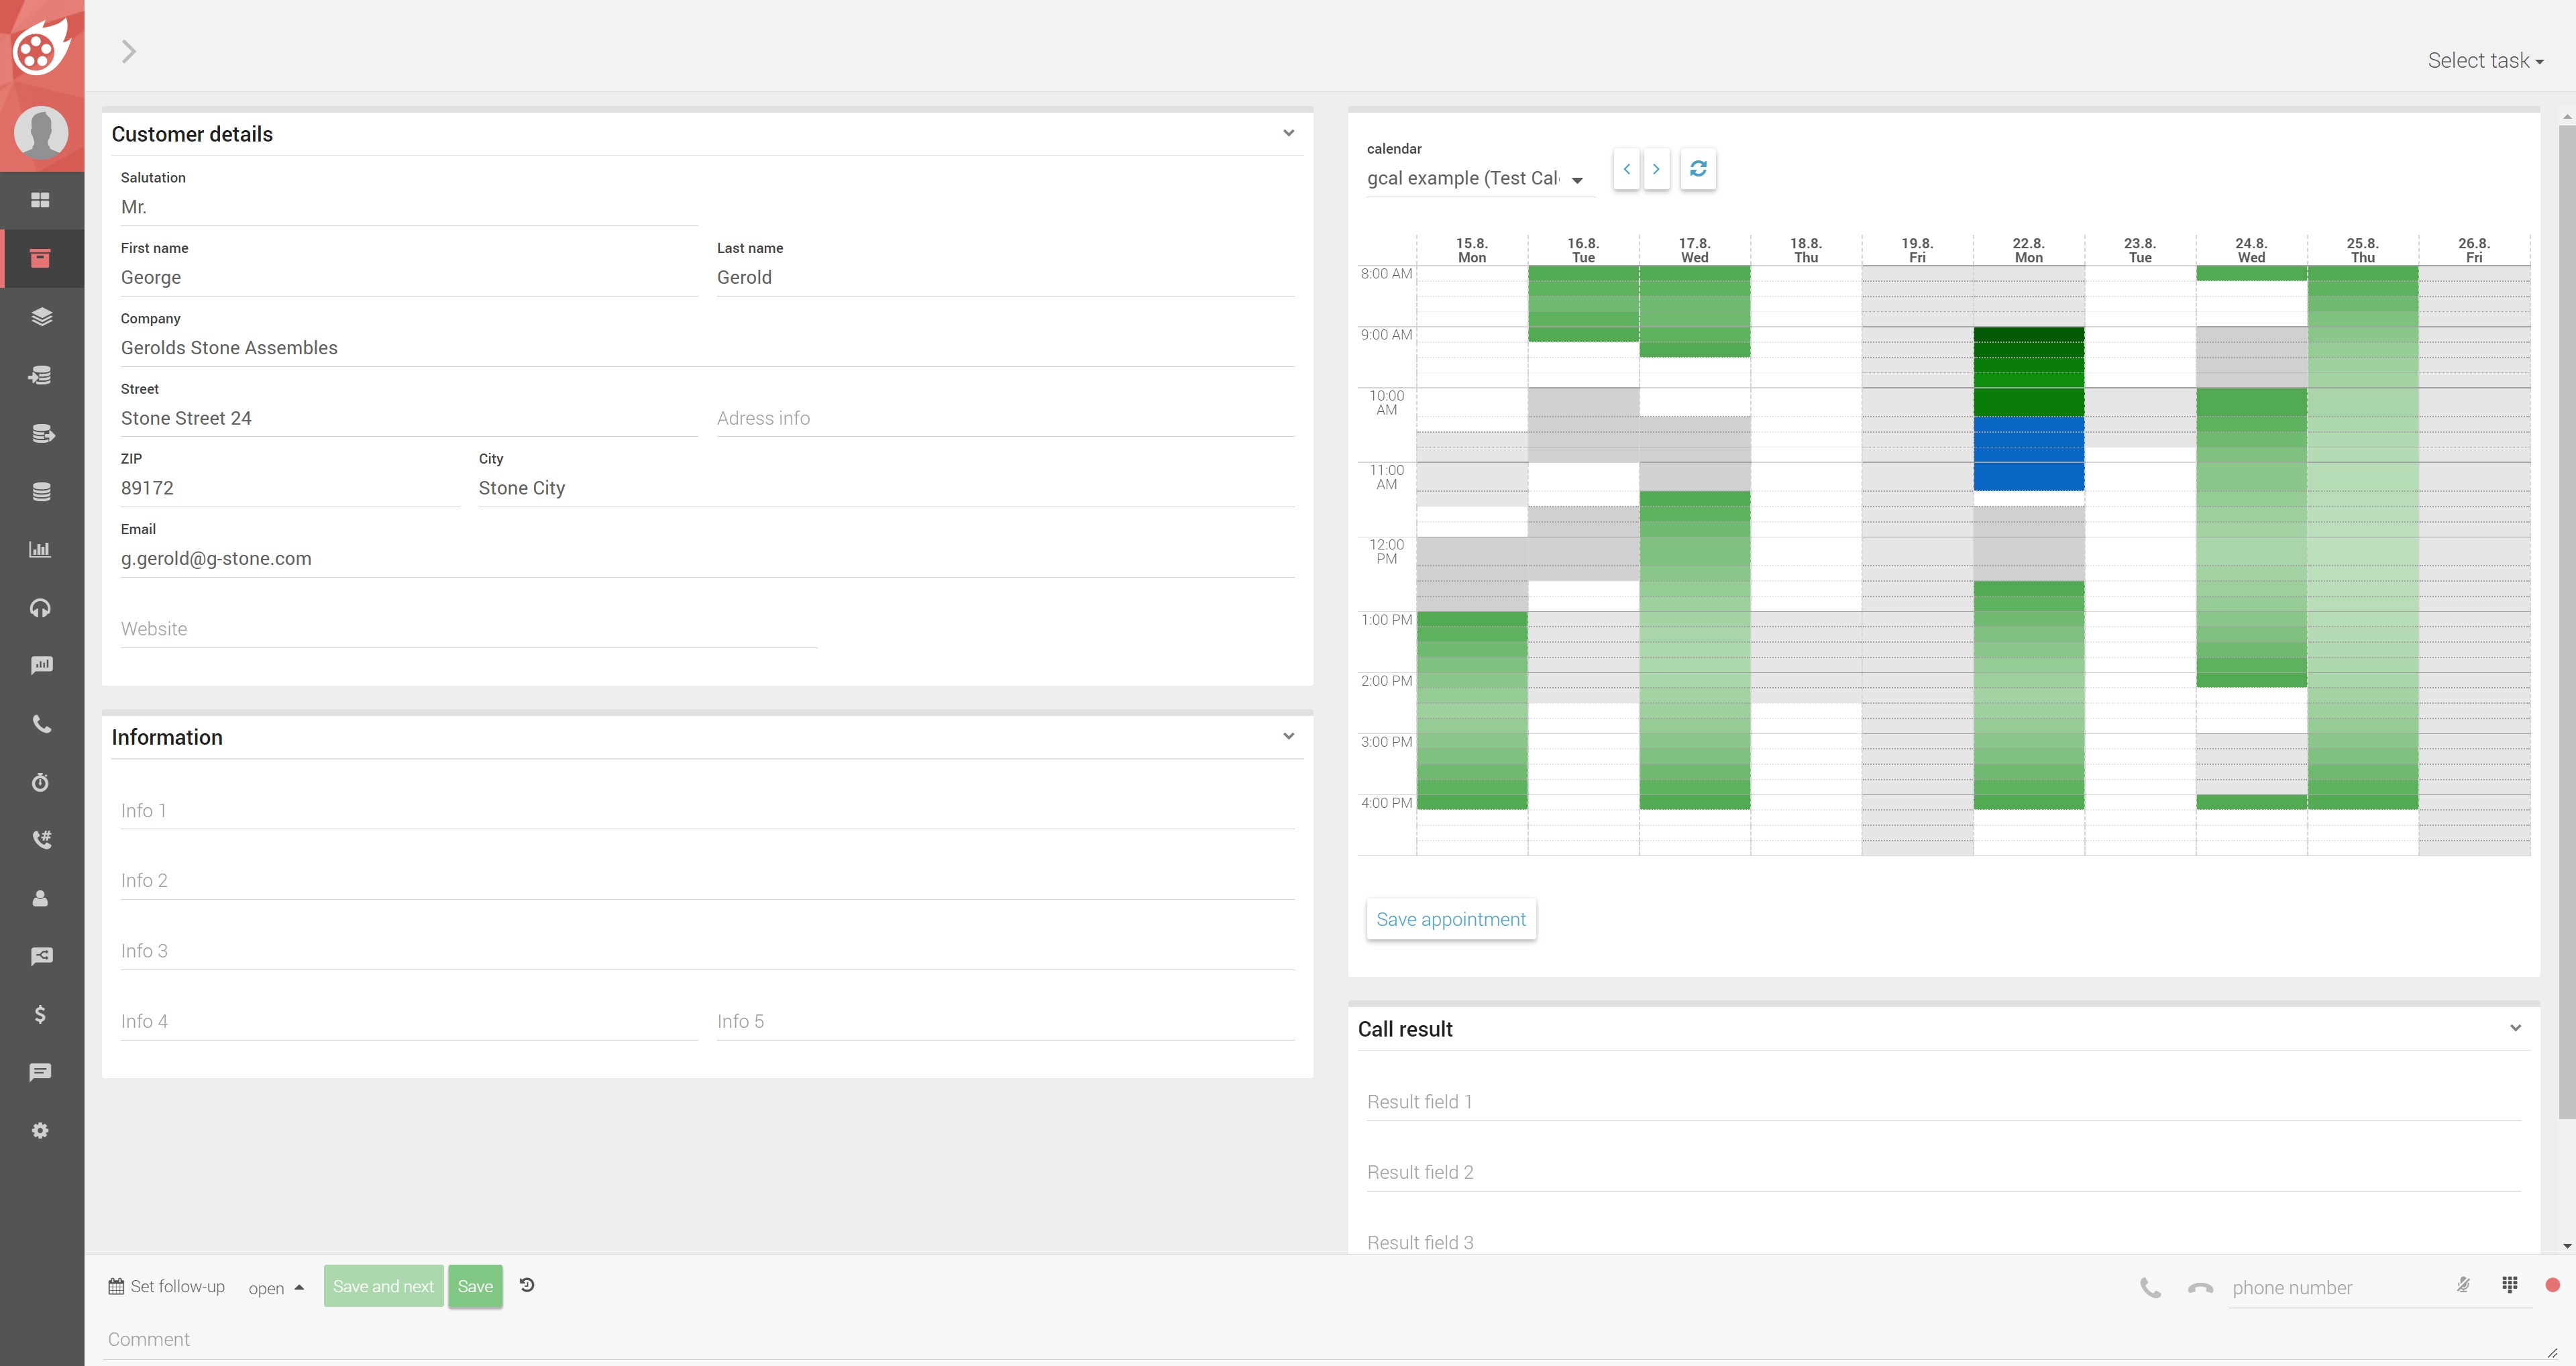
Task: Click the Save and next button
Action: pyautogui.click(x=383, y=1286)
